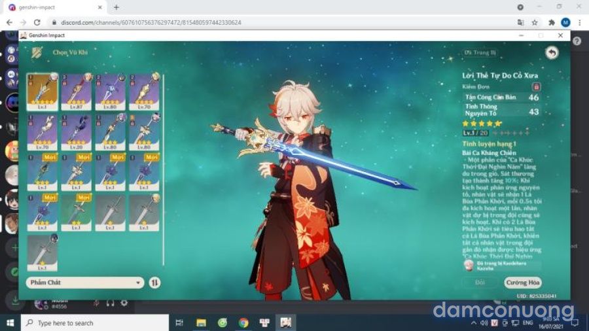Open Discord user settings gear
This screenshot has height=331, width=589.
(x=124, y=303)
